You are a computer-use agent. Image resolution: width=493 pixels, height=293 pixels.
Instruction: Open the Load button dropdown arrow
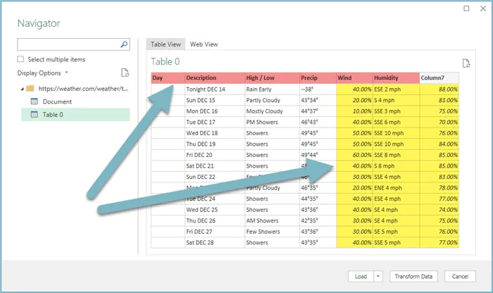pos(379,277)
